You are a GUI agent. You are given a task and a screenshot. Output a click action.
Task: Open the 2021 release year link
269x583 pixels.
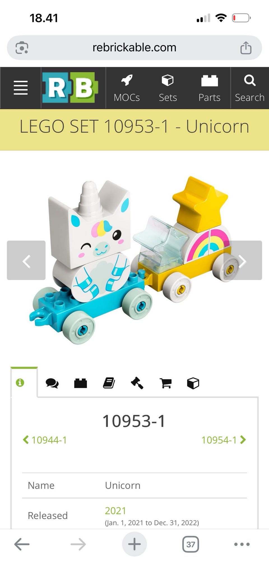click(x=115, y=511)
